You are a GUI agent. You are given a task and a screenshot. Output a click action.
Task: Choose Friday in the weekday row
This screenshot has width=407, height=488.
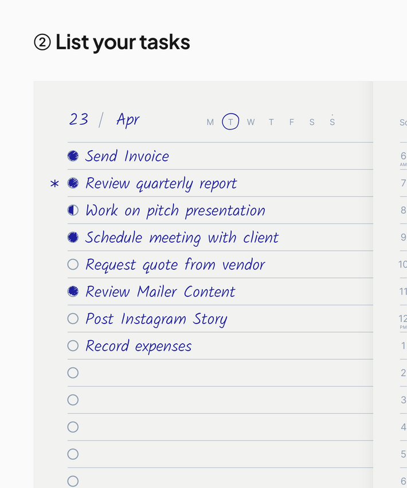pos(291,122)
